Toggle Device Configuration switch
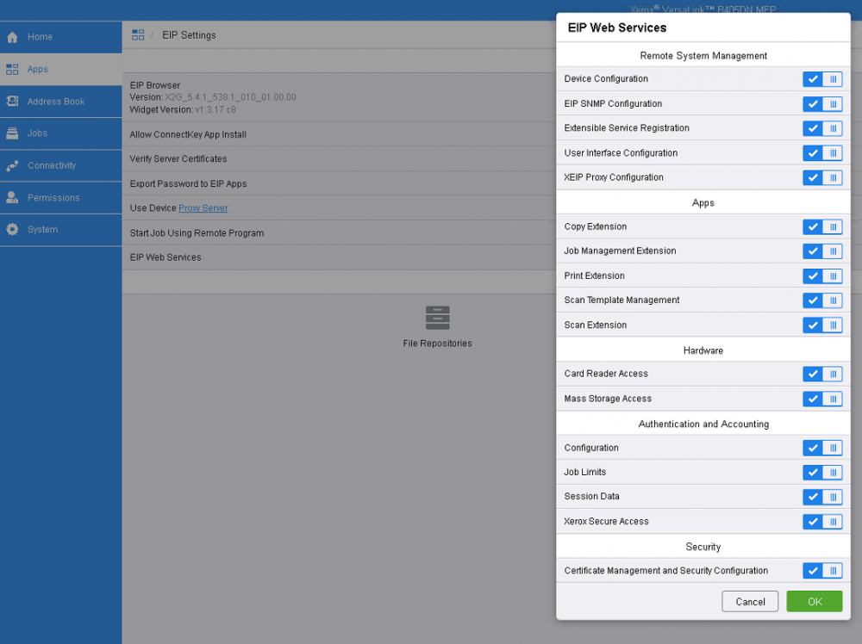This screenshot has width=862, height=644. pos(821,79)
